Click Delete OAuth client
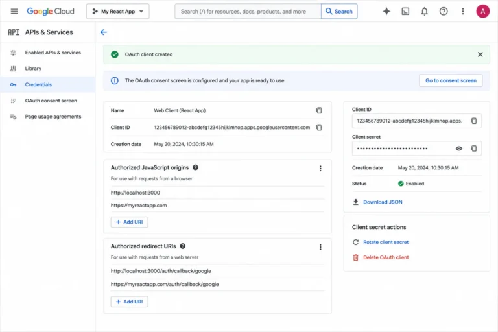The width and height of the screenshot is (498, 332). click(386, 257)
